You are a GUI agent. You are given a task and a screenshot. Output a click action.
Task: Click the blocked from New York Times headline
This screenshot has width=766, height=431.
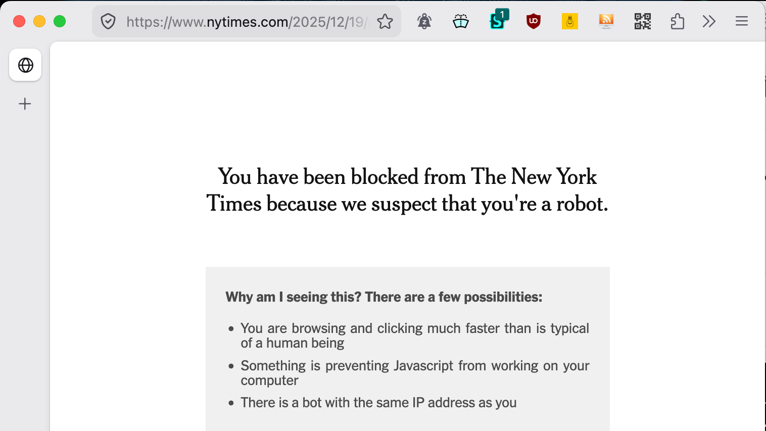point(407,190)
